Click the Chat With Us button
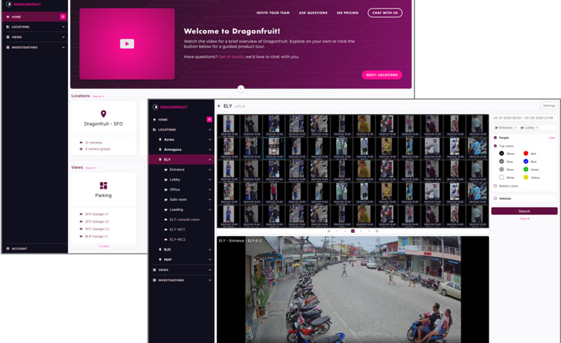 (x=385, y=13)
